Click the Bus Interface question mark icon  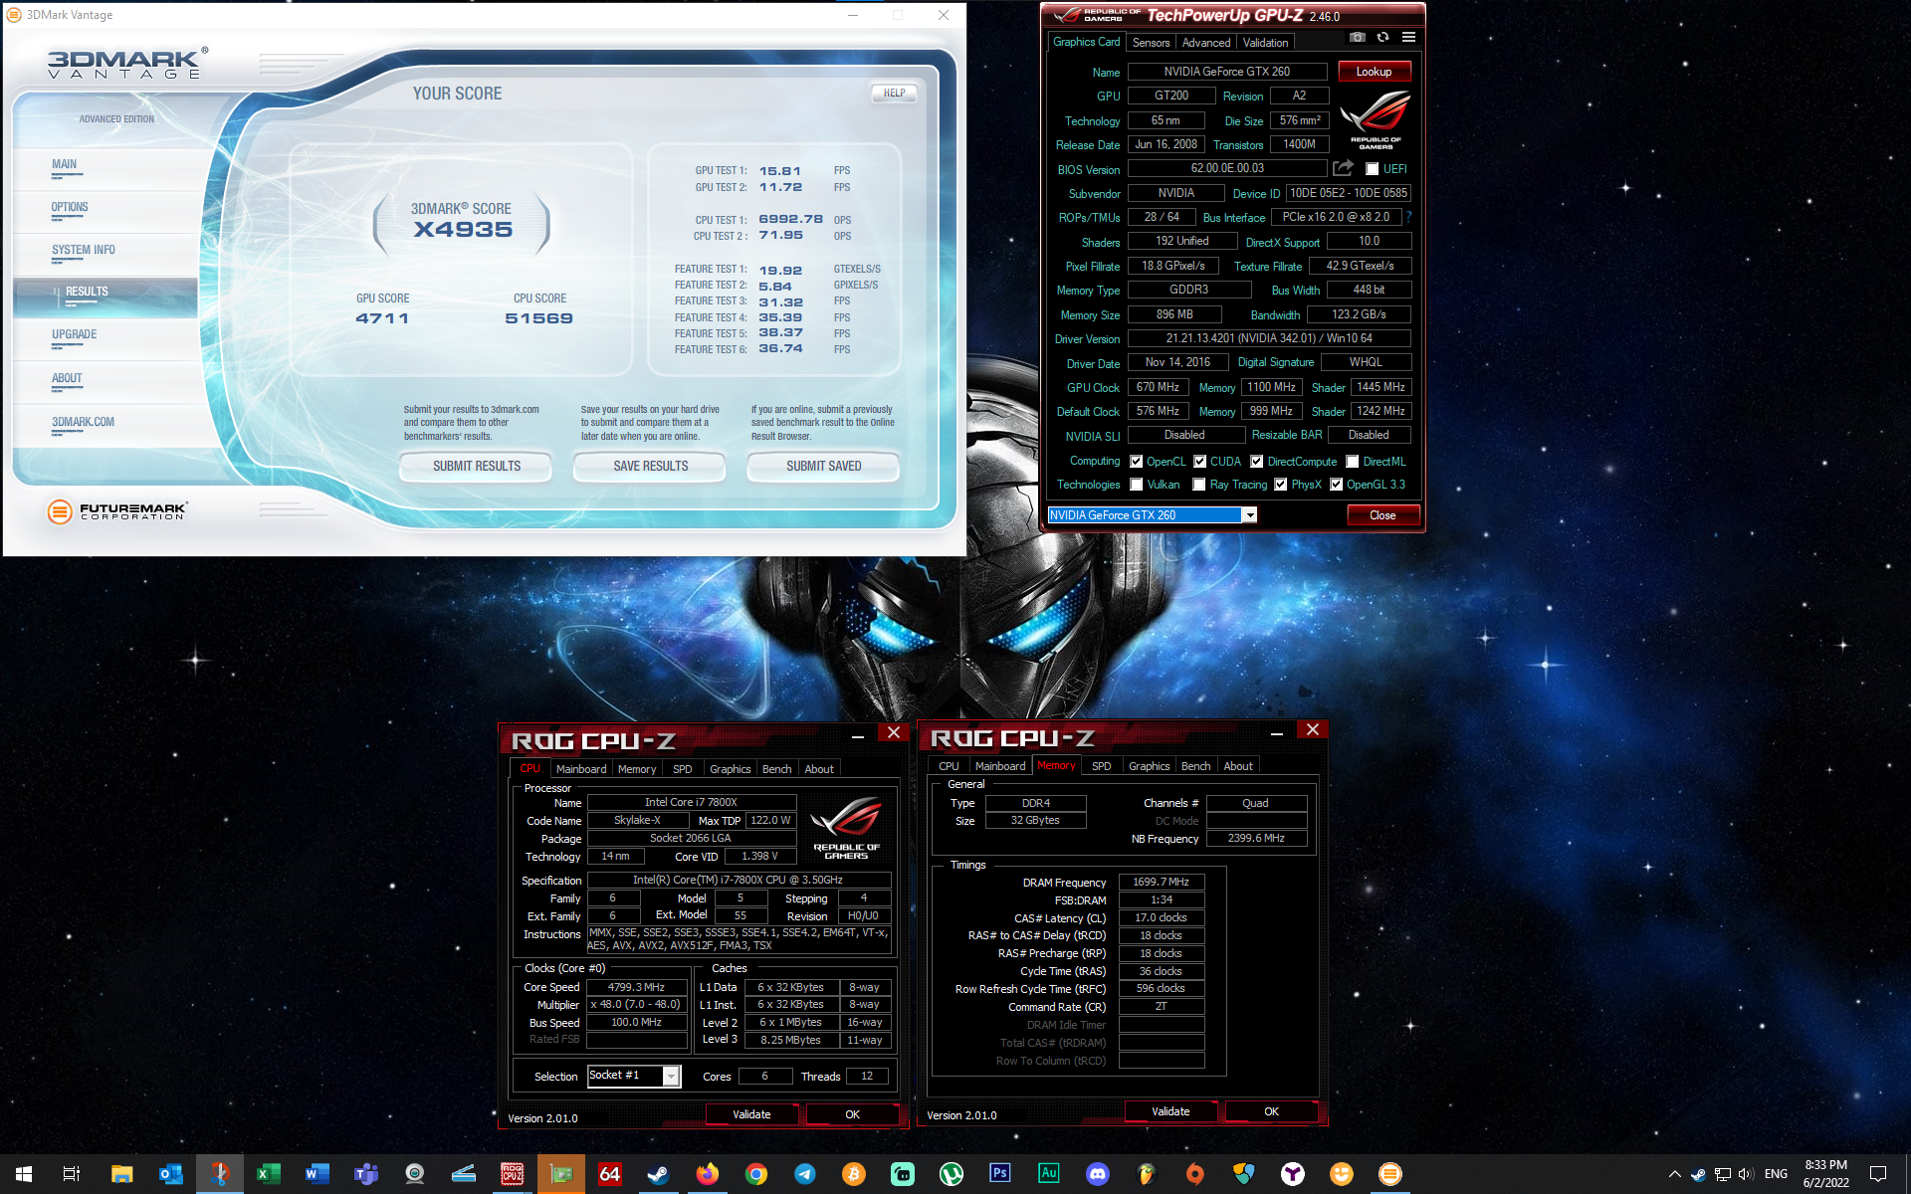pos(1408,217)
